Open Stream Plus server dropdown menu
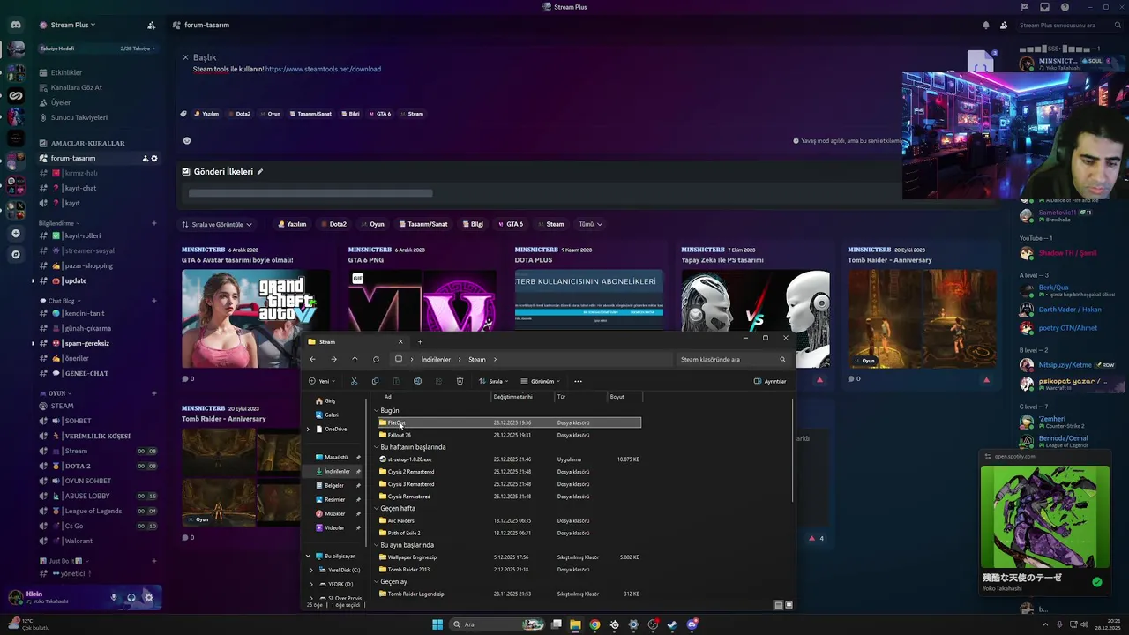 point(73,25)
